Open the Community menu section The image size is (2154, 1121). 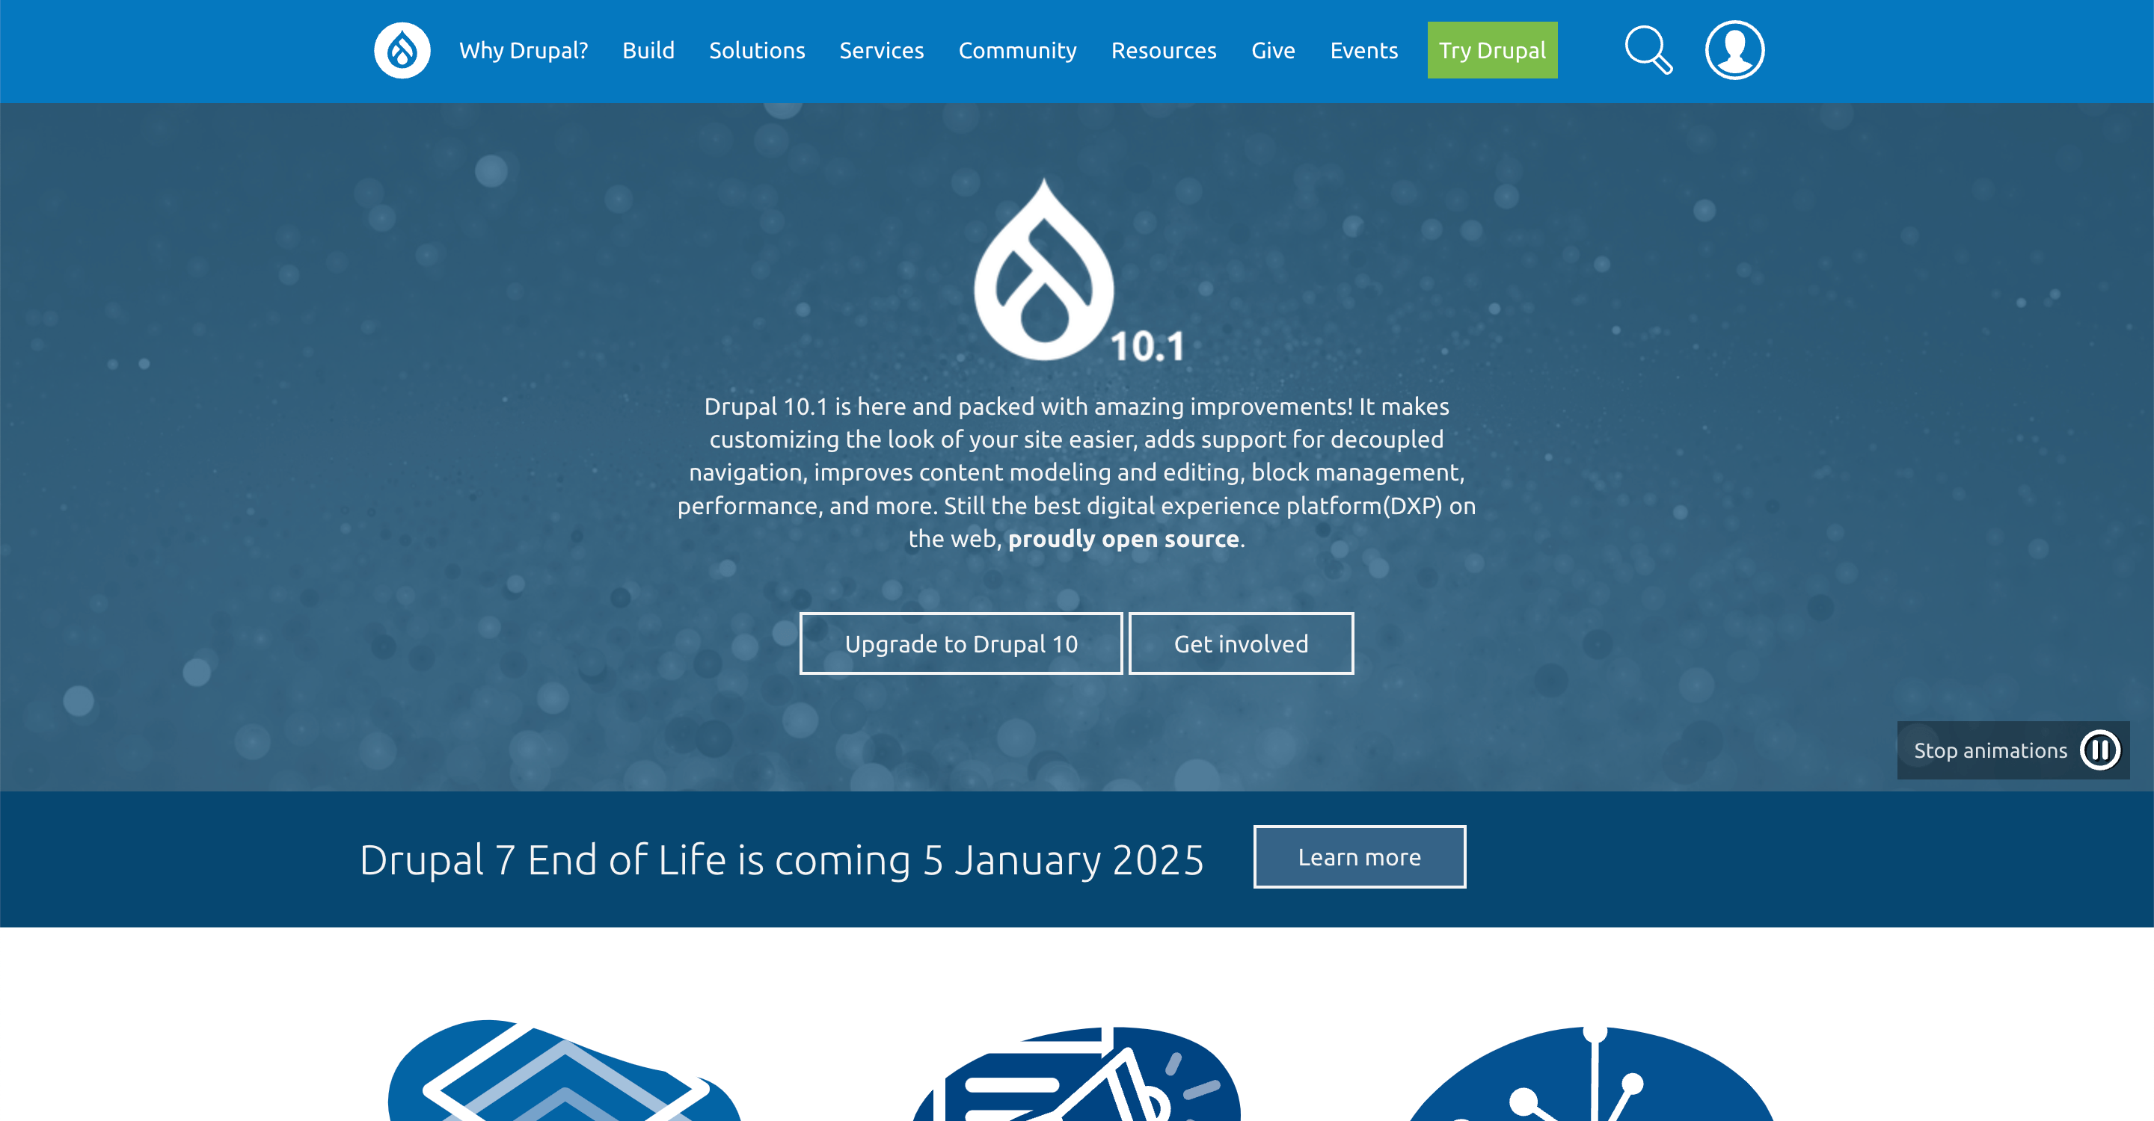[x=1017, y=50]
